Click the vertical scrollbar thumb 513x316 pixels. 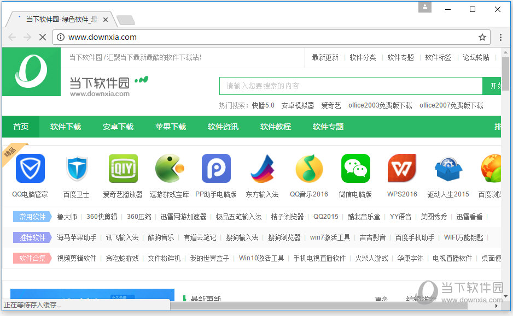coord(505,74)
